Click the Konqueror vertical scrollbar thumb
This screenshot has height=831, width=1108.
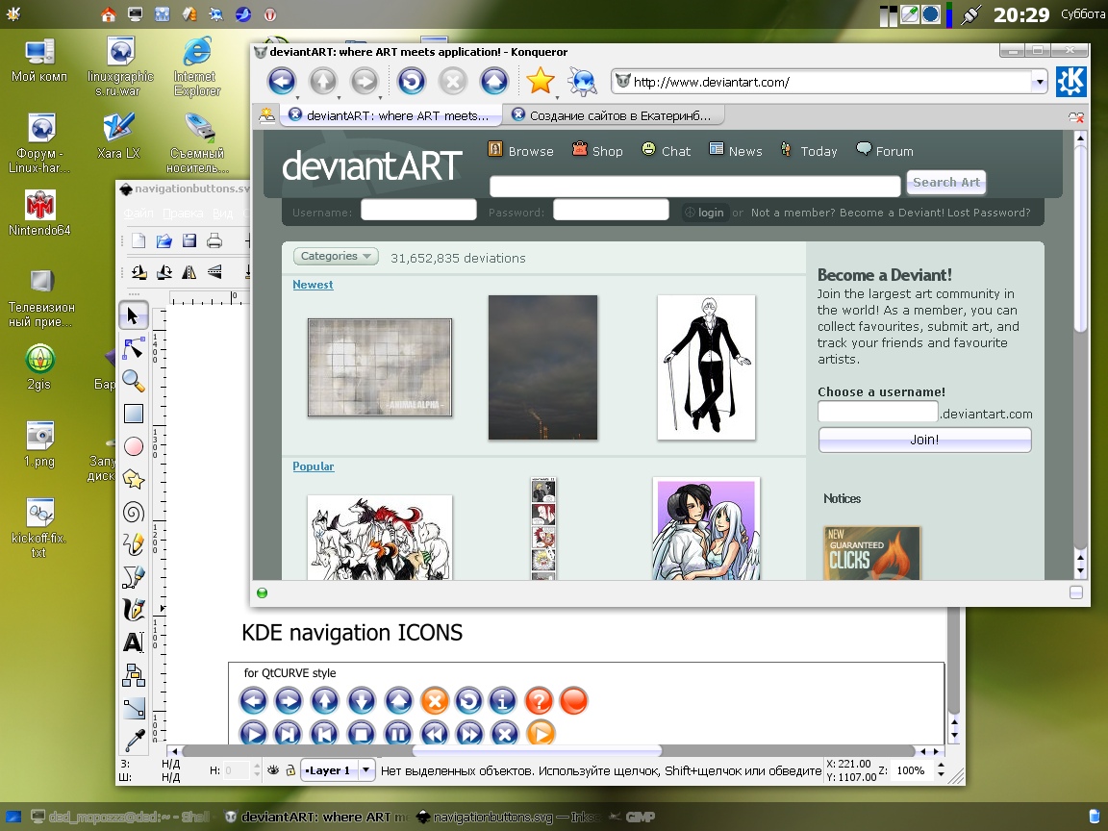1080,239
